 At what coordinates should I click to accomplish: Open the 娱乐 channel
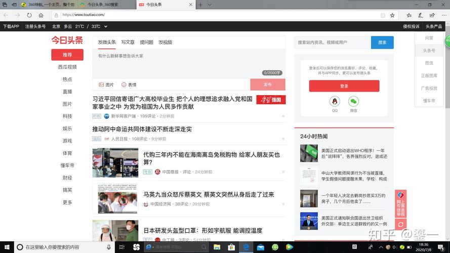tap(67, 129)
